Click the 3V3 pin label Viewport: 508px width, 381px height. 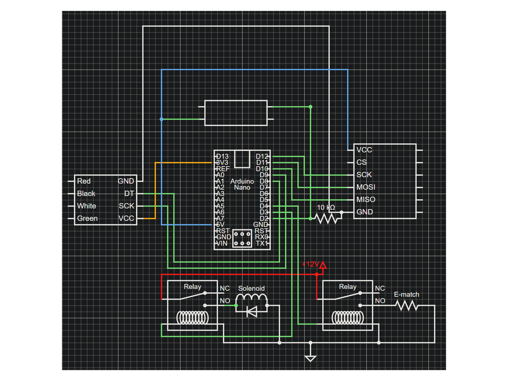(222, 162)
